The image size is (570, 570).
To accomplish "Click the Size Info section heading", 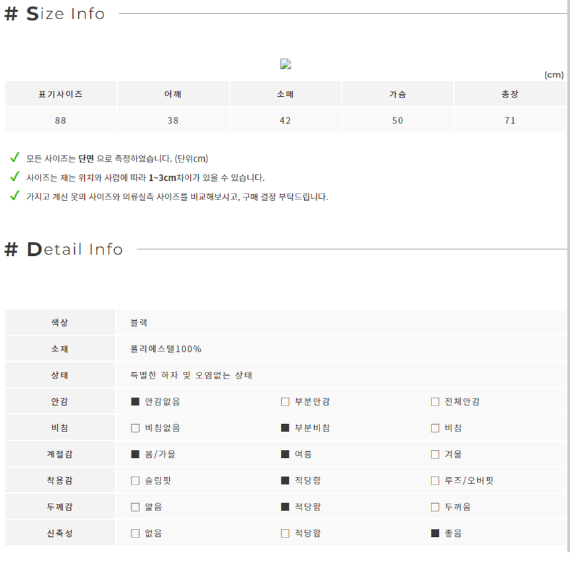I will pos(54,14).
